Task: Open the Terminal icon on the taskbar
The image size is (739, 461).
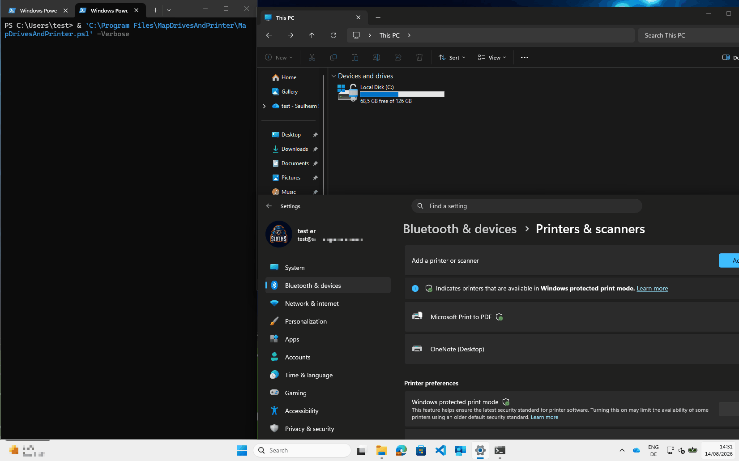Action: (500, 450)
